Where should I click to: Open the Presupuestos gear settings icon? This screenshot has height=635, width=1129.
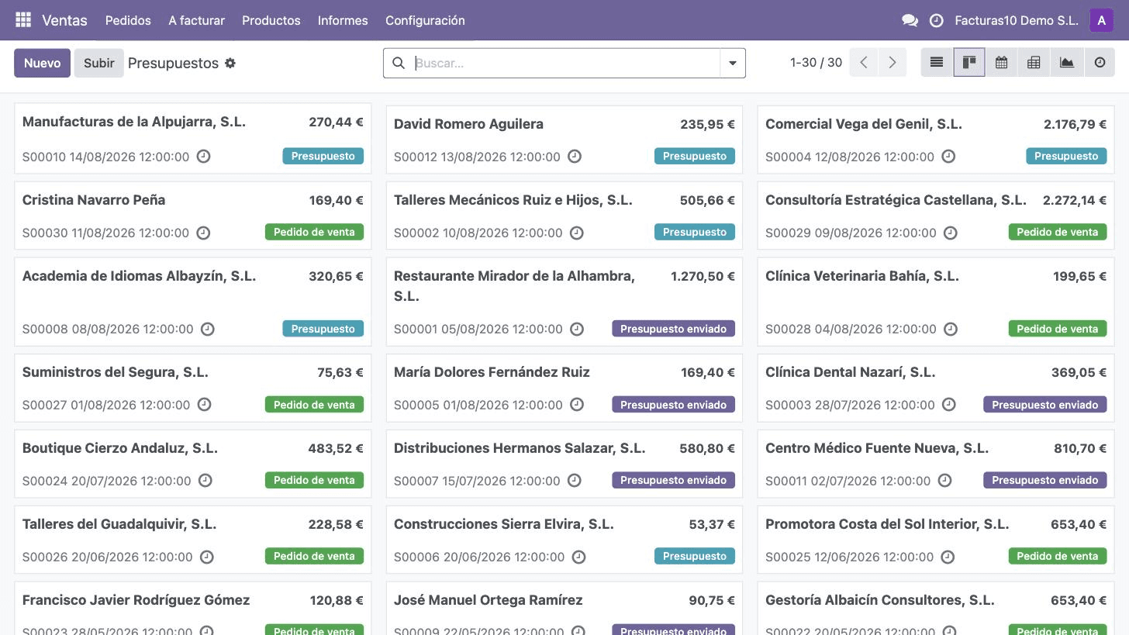(x=230, y=64)
